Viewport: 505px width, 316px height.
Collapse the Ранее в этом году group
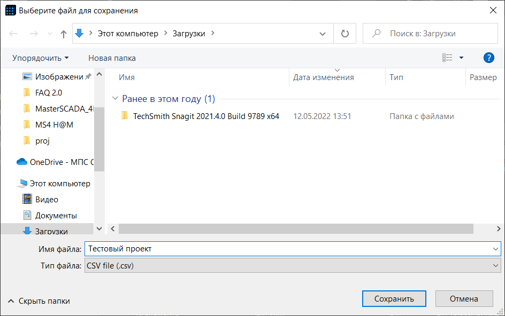tap(116, 98)
